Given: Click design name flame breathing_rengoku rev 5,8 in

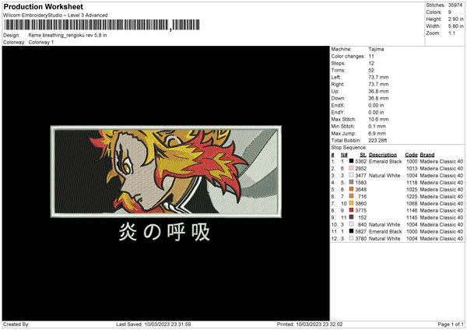Looking at the screenshot, I should click(x=68, y=35).
